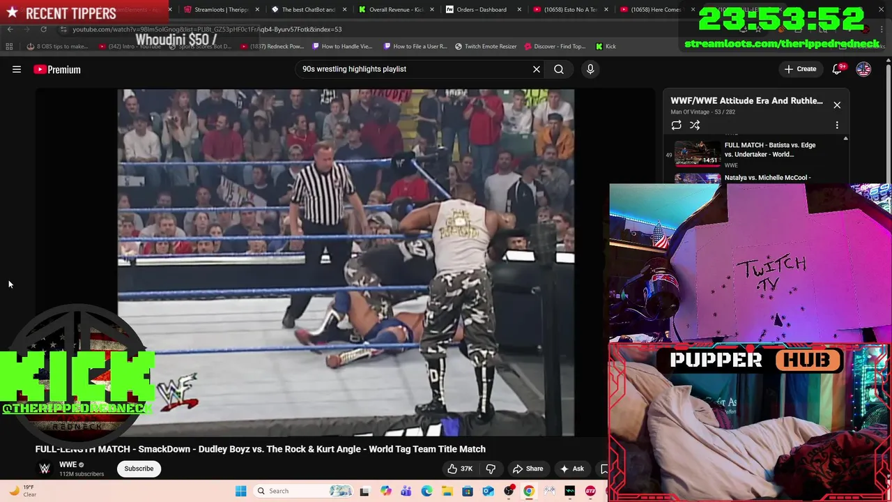892x502 pixels.
Task: Dislike the video with thumbs down
Action: click(491, 469)
